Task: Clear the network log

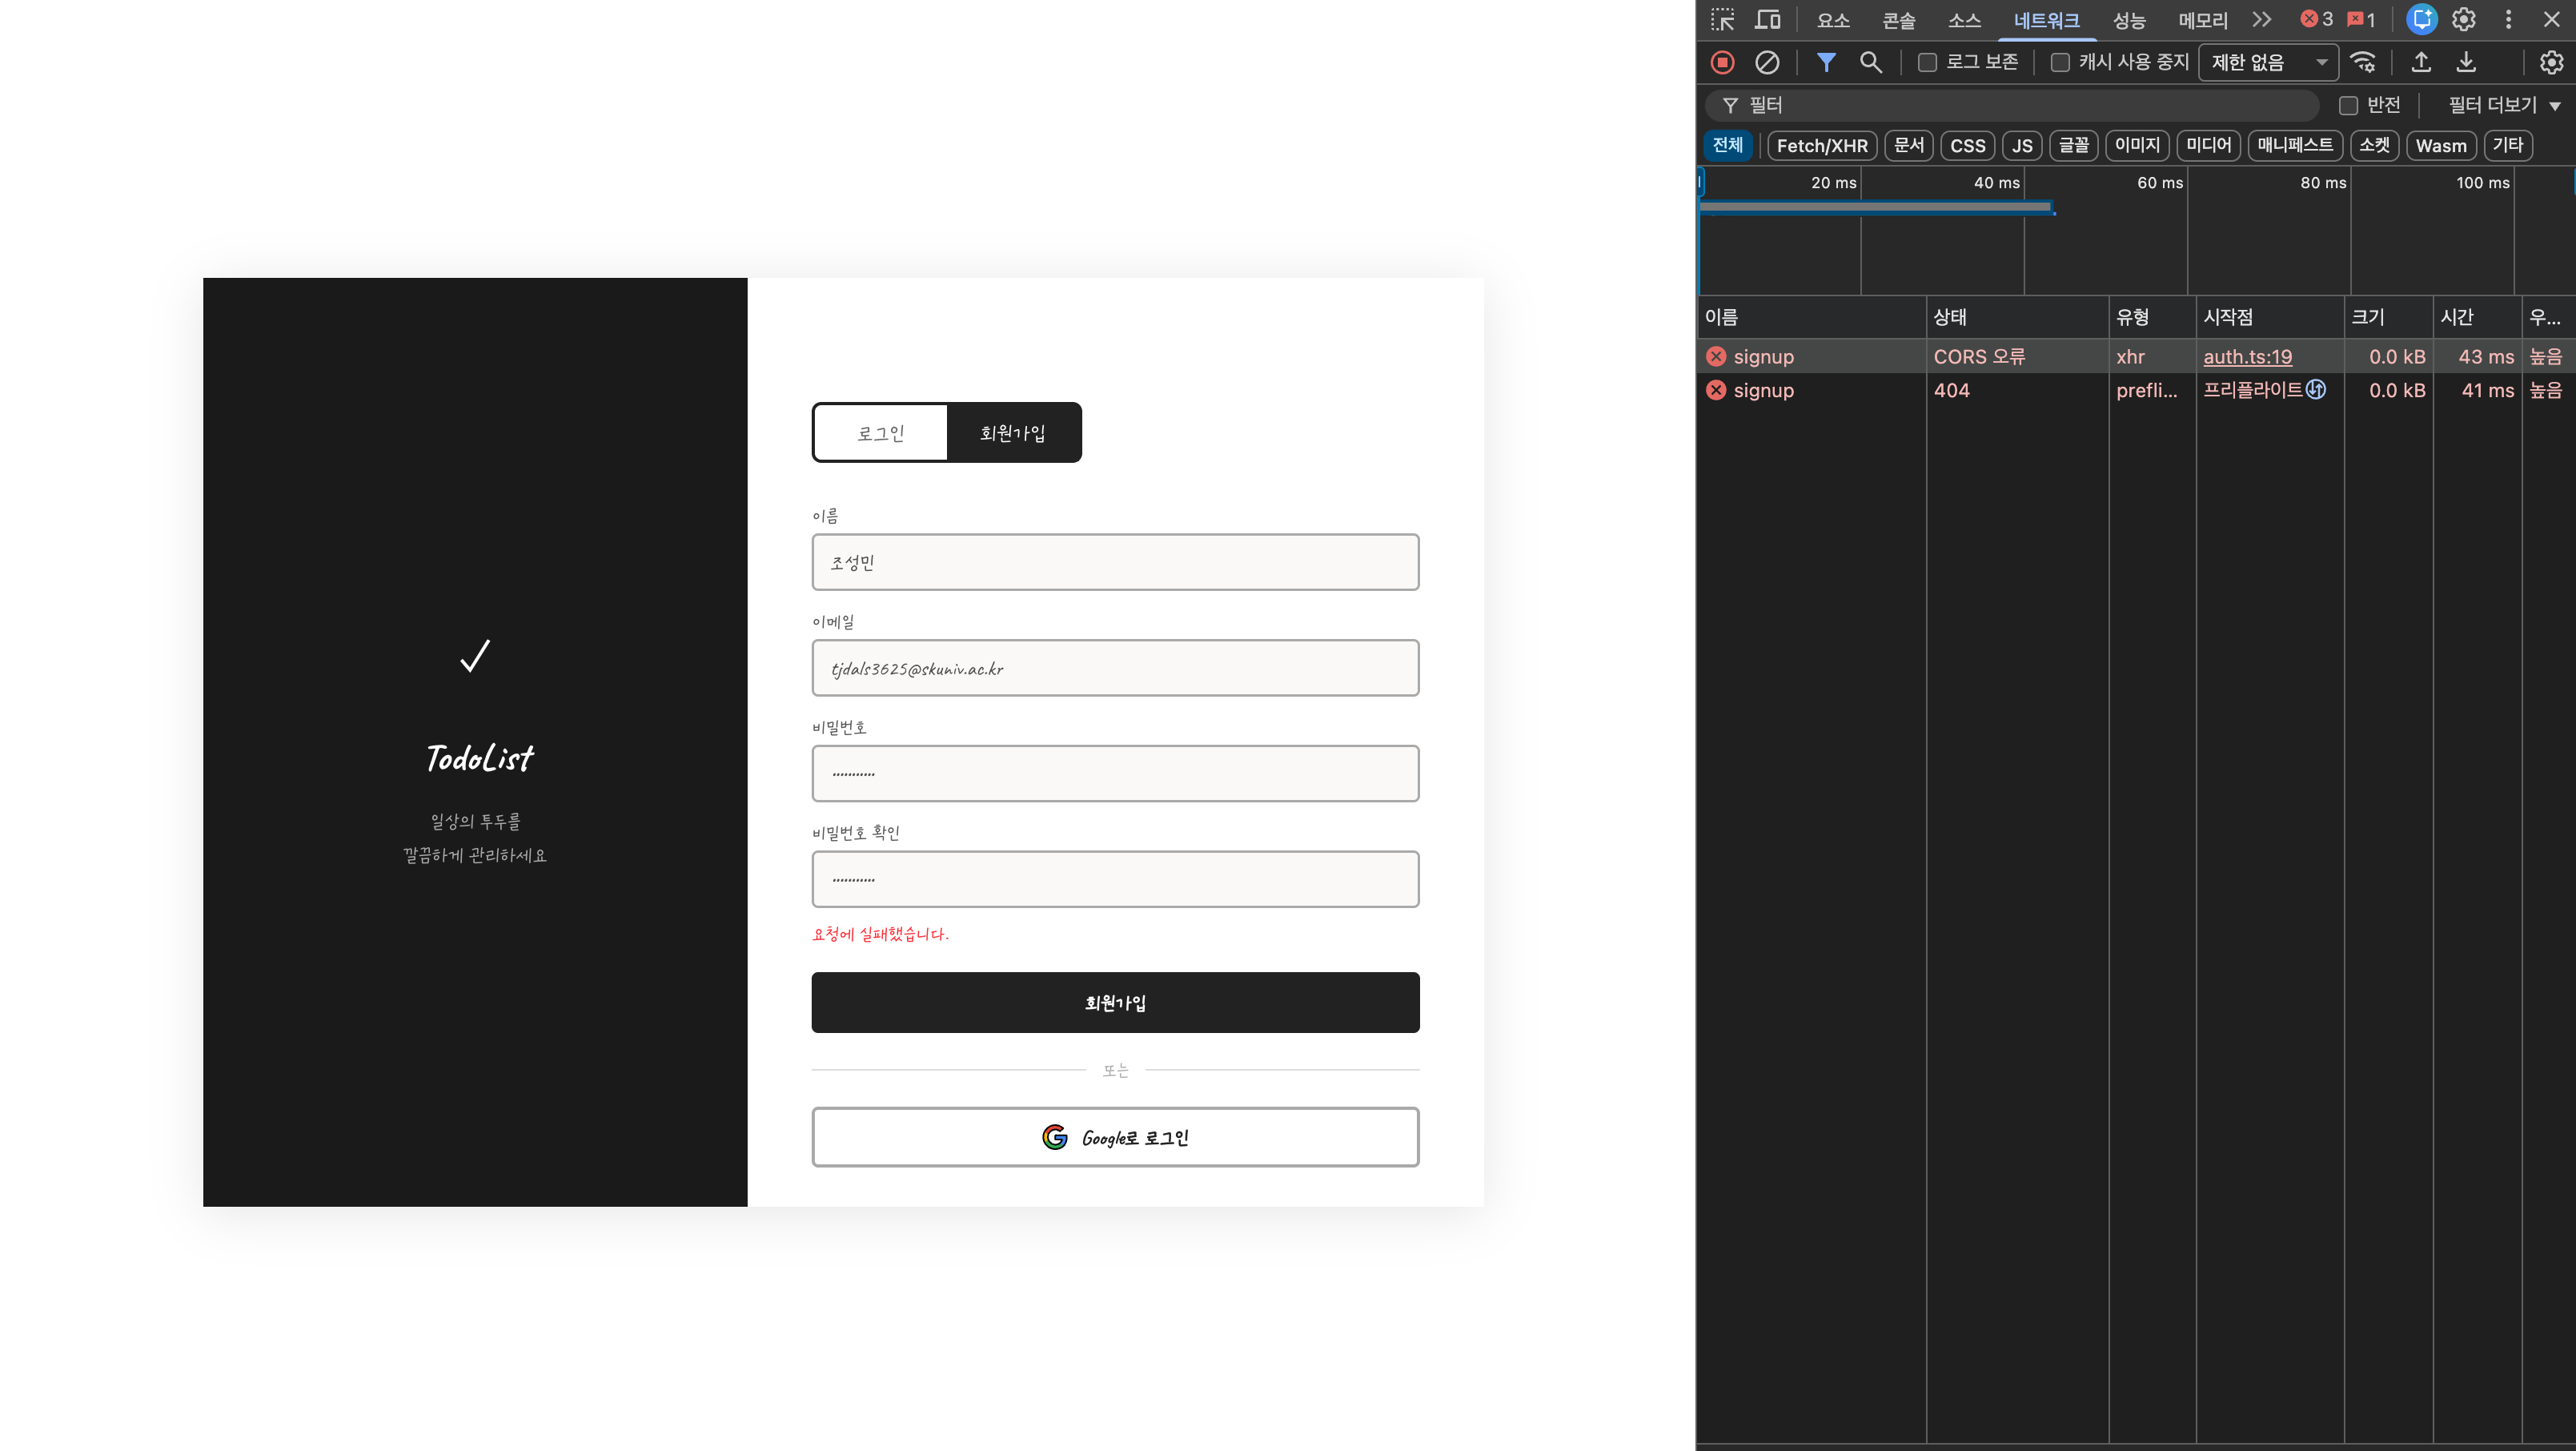Action: click(1767, 62)
